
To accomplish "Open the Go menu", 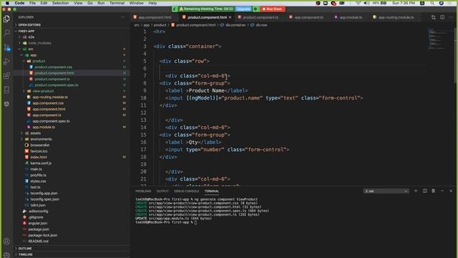I will coord(90,3).
